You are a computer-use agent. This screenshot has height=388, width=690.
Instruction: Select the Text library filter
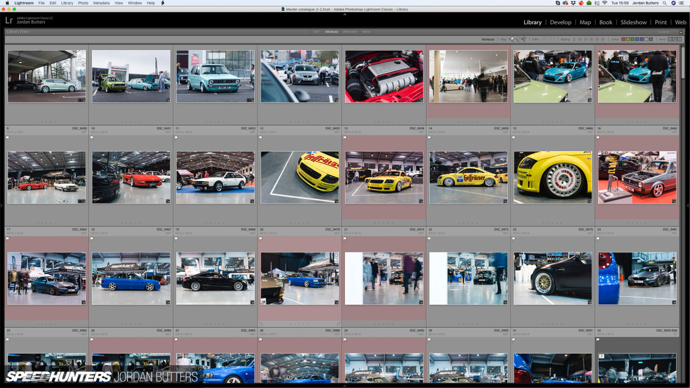click(316, 32)
